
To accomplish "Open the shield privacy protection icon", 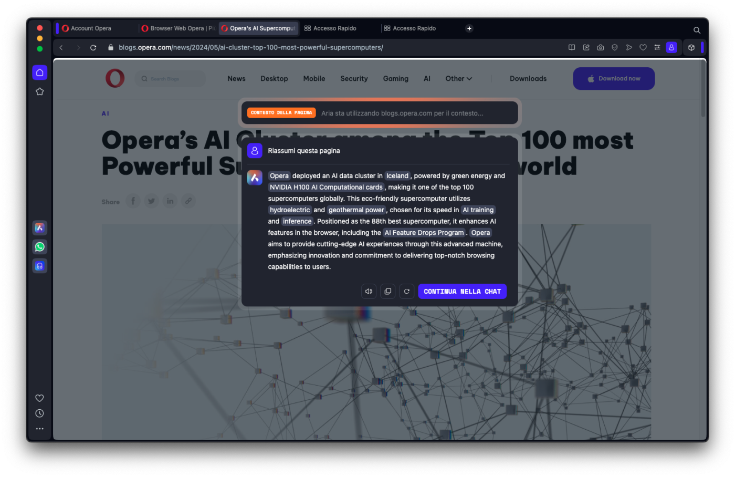I will coord(615,47).
